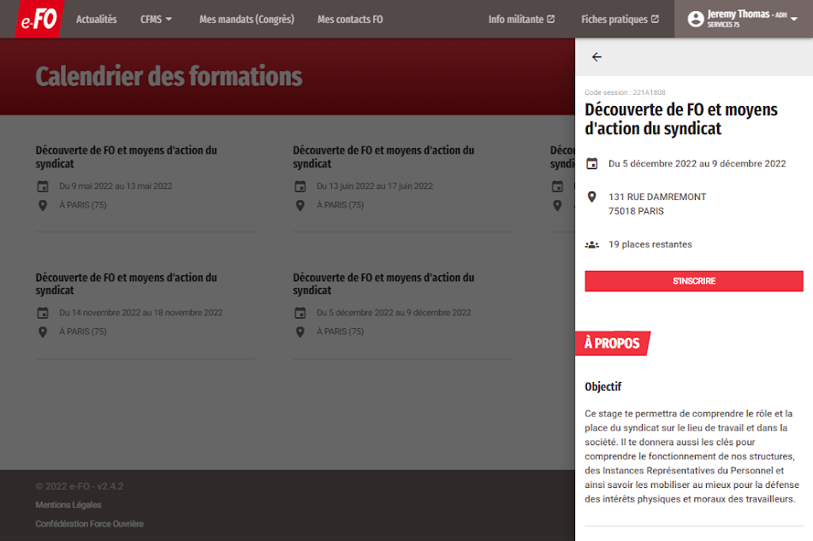Open the 14 novembre 2022 session card

[x=145, y=305]
